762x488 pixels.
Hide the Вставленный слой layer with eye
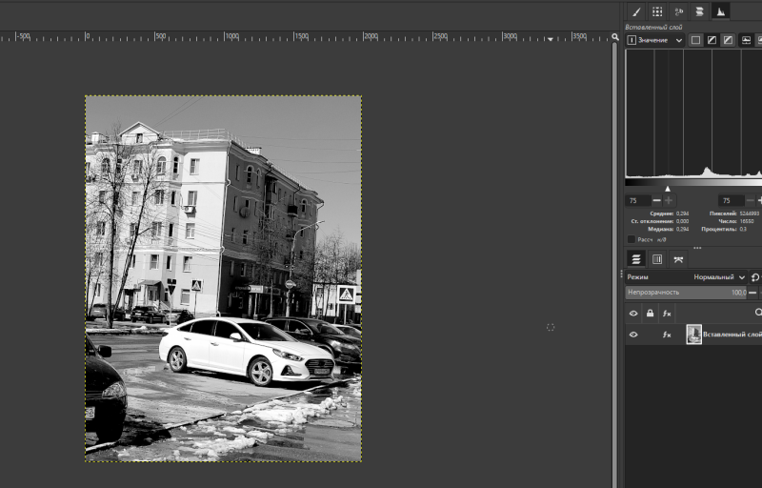pyautogui.click(x=633, y=335)
